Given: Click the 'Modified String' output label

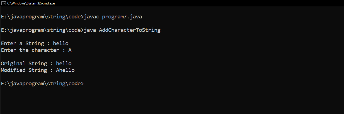Looking at the screenshot, I should [x=24, y=70].
